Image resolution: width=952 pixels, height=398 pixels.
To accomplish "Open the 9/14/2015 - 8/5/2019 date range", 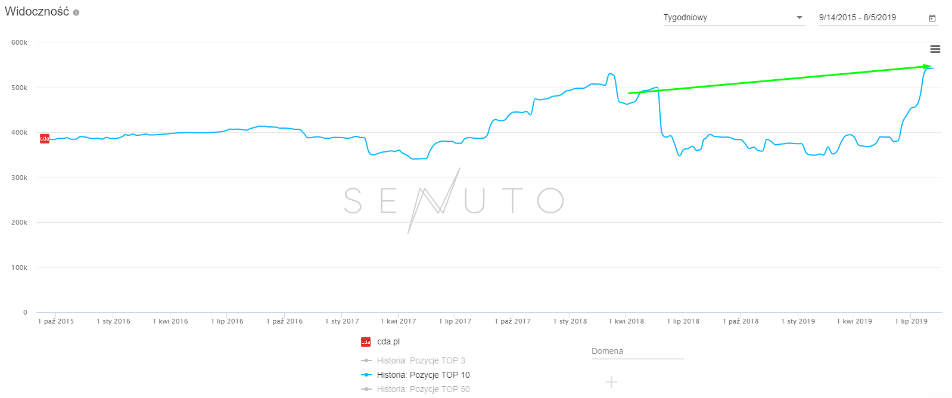I will tap(871, 18).
